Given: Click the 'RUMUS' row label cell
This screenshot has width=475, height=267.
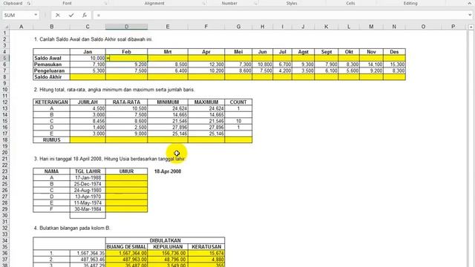Looking at the screenshot, I should 51,140.
